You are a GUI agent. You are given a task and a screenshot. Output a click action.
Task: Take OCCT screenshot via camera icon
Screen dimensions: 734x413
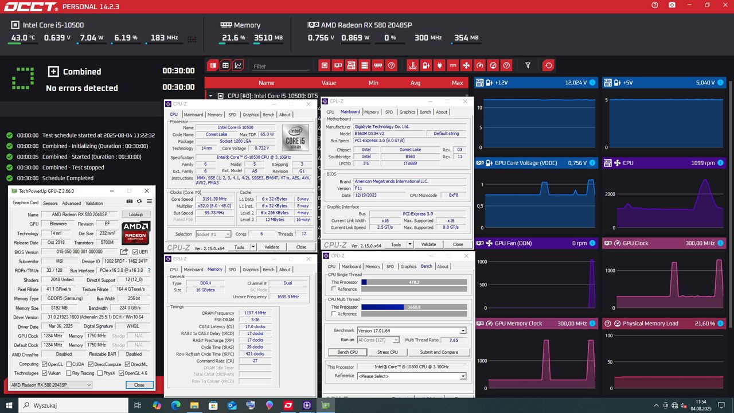(x=672, y=5)
